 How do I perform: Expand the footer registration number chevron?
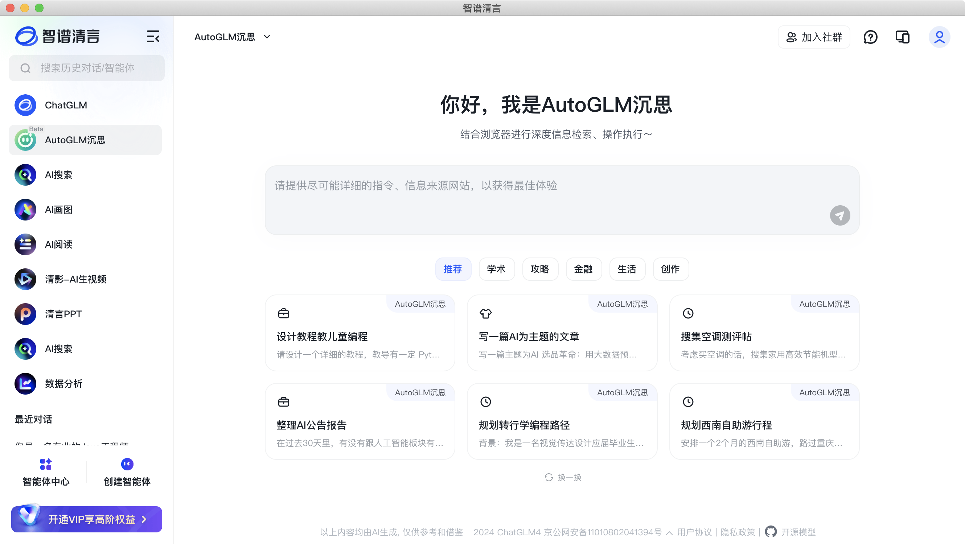(669, 533)
